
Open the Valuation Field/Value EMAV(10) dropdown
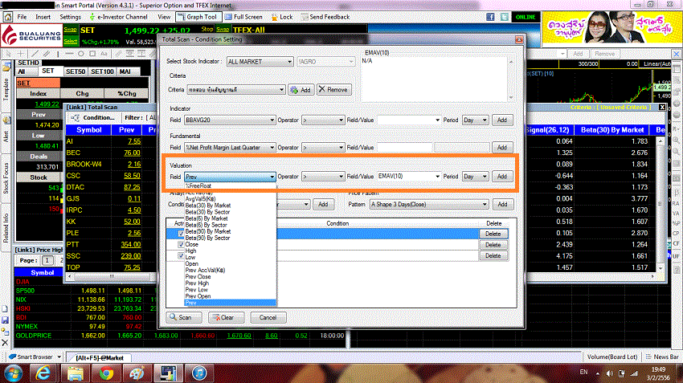point(409,177)
